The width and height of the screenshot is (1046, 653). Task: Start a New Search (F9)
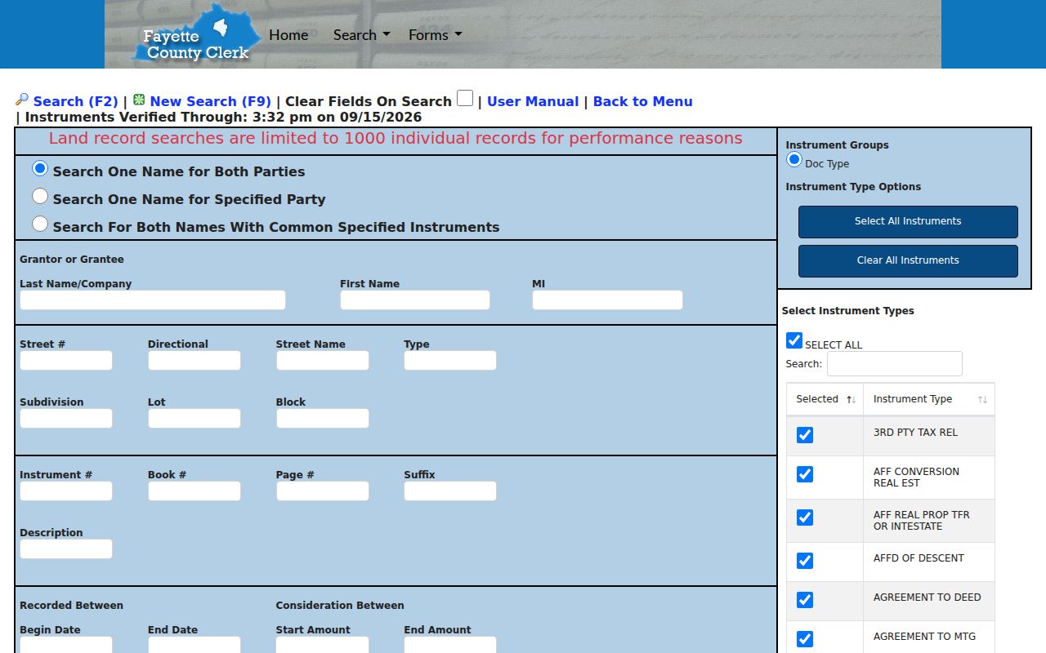[210, 101]
